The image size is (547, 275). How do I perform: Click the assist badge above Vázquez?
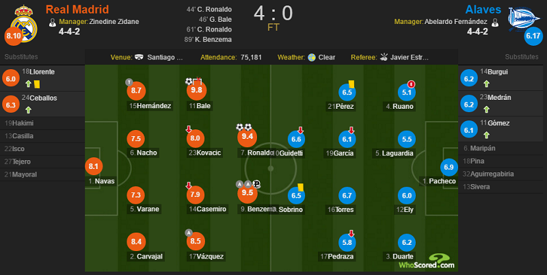coord(189,233)
